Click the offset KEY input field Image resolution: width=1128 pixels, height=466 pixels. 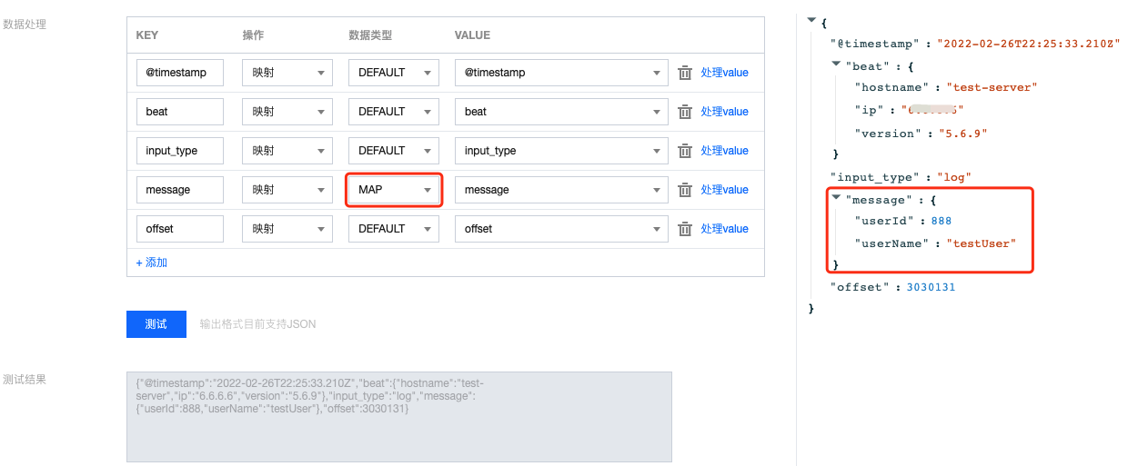point(179,229)
